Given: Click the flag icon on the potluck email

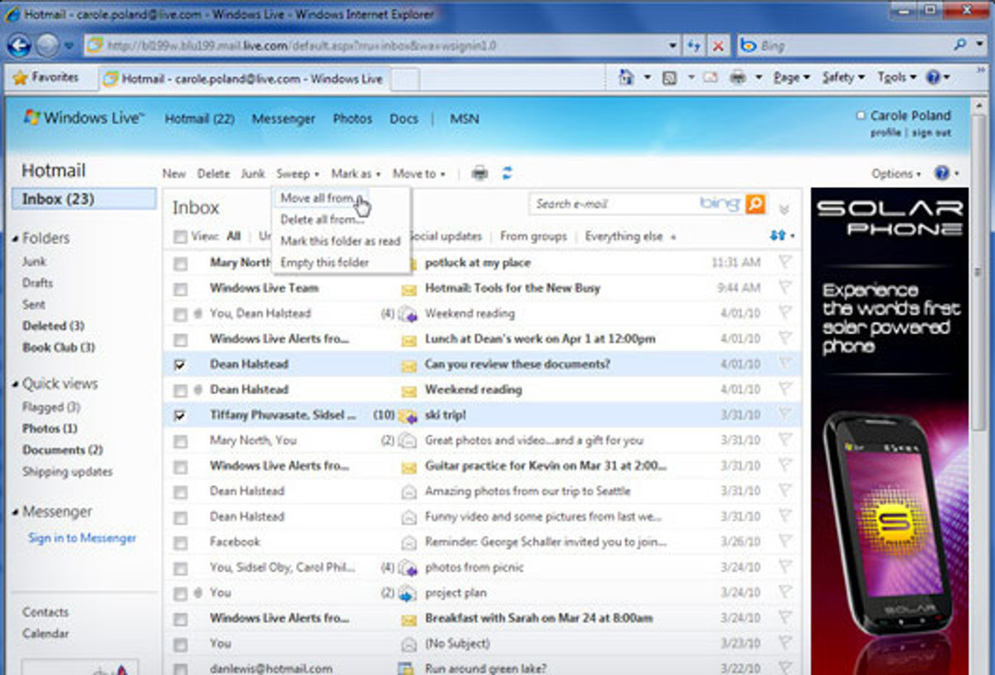Looking at the screenshot, I should point(784,263).
